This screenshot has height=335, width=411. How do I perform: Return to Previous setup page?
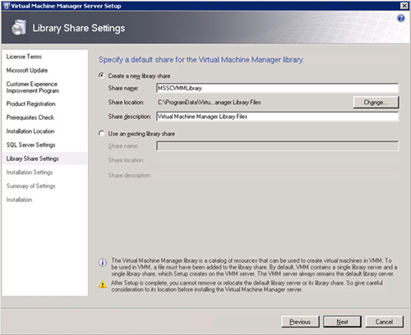[x=300, y=322]
